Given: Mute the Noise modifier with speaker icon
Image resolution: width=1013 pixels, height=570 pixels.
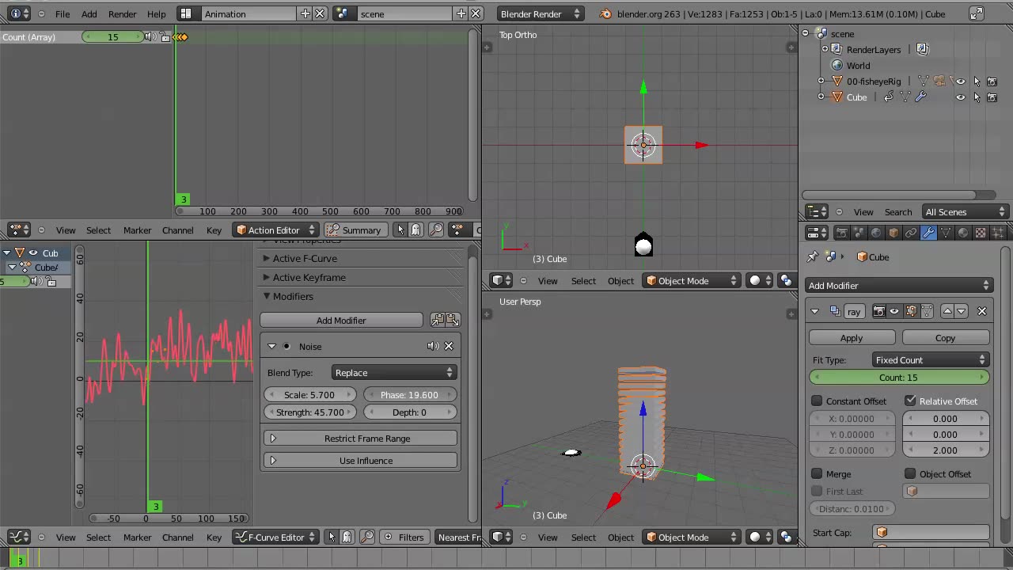Looking at the screenshot, I should tap(433, 346).
